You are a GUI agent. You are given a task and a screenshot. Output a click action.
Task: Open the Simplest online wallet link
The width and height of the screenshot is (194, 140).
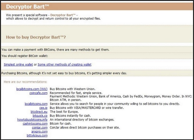coord(18,65)
